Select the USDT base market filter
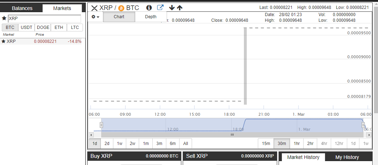This screenshot has height=165, width=378. click(26, 27)
